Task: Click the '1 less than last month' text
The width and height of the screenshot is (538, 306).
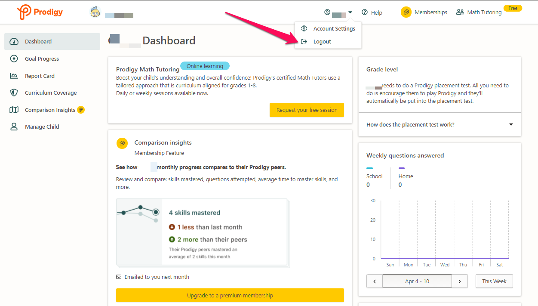Action: tap(210, 227)
